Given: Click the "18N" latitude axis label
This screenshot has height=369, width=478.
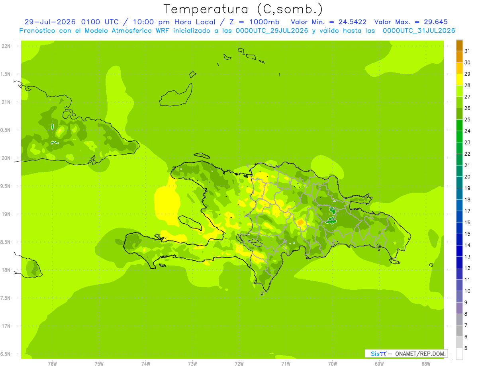Looking at the screenshot, I should 6,270.
